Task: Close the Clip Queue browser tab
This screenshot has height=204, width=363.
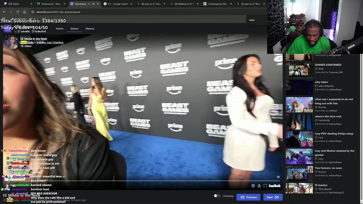Action: tap(98, 4)
